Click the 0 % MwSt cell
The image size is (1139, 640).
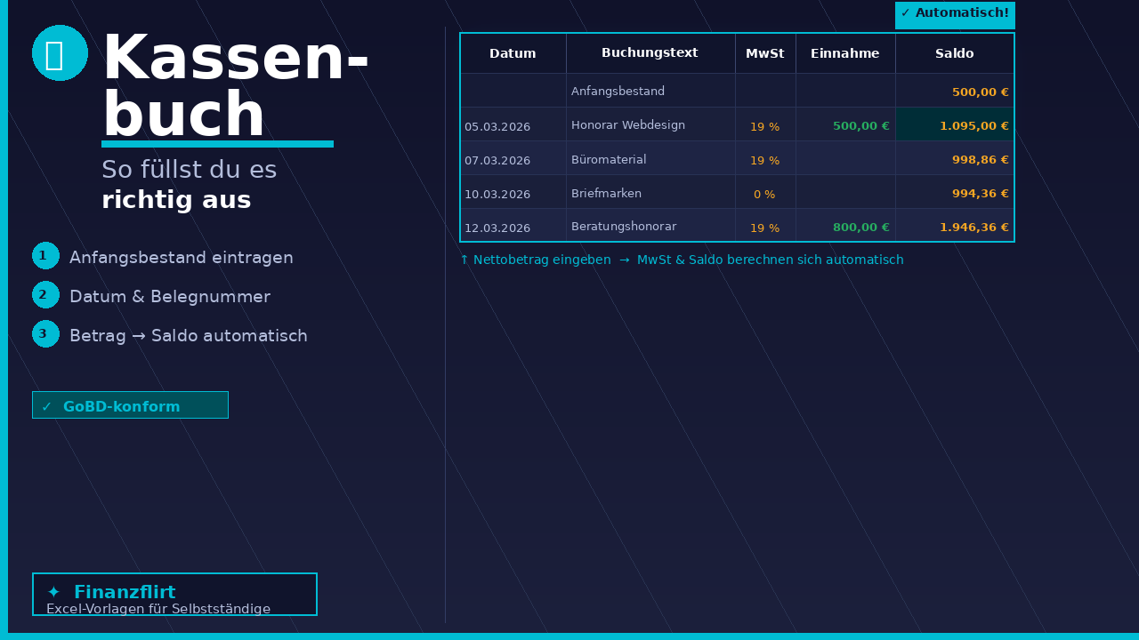[x=765, y=193]
